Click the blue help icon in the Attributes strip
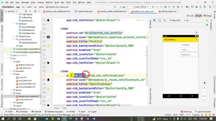The width and height of the screenshot is (216, 121). [x=207, y=25]
